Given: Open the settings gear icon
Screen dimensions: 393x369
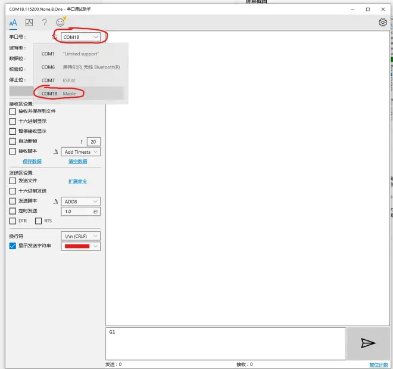Looking at the screenshot, I should (382, 22).
